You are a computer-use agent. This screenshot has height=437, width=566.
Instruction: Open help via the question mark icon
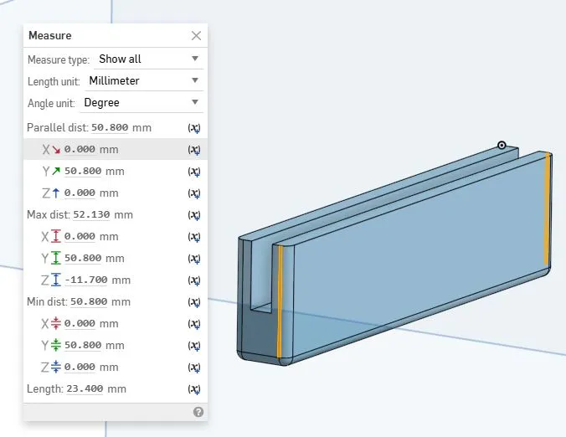198,412
